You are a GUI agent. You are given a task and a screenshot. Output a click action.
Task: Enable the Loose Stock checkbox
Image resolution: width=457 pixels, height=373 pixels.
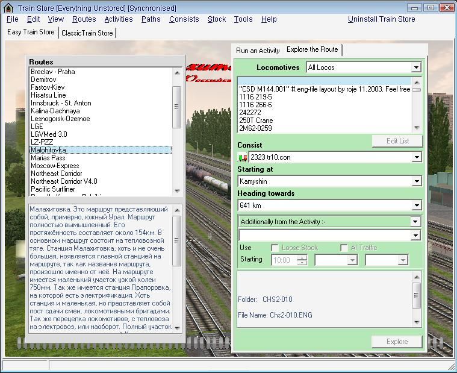coord(275,248)
